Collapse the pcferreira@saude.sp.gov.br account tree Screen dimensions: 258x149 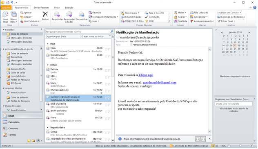pos(4,49)
